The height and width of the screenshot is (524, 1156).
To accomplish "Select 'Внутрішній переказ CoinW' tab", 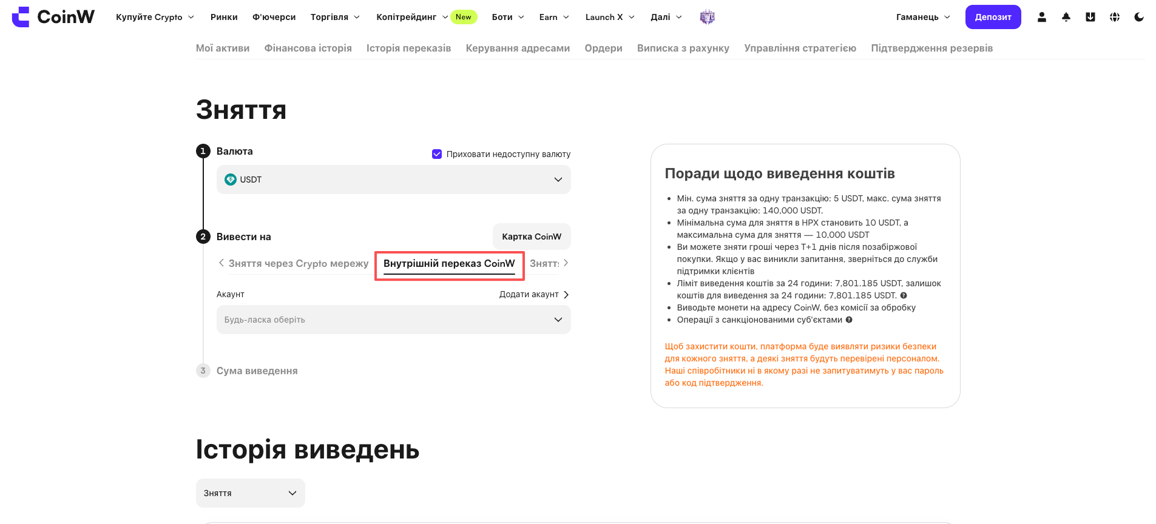I will [x=449, y=263].
